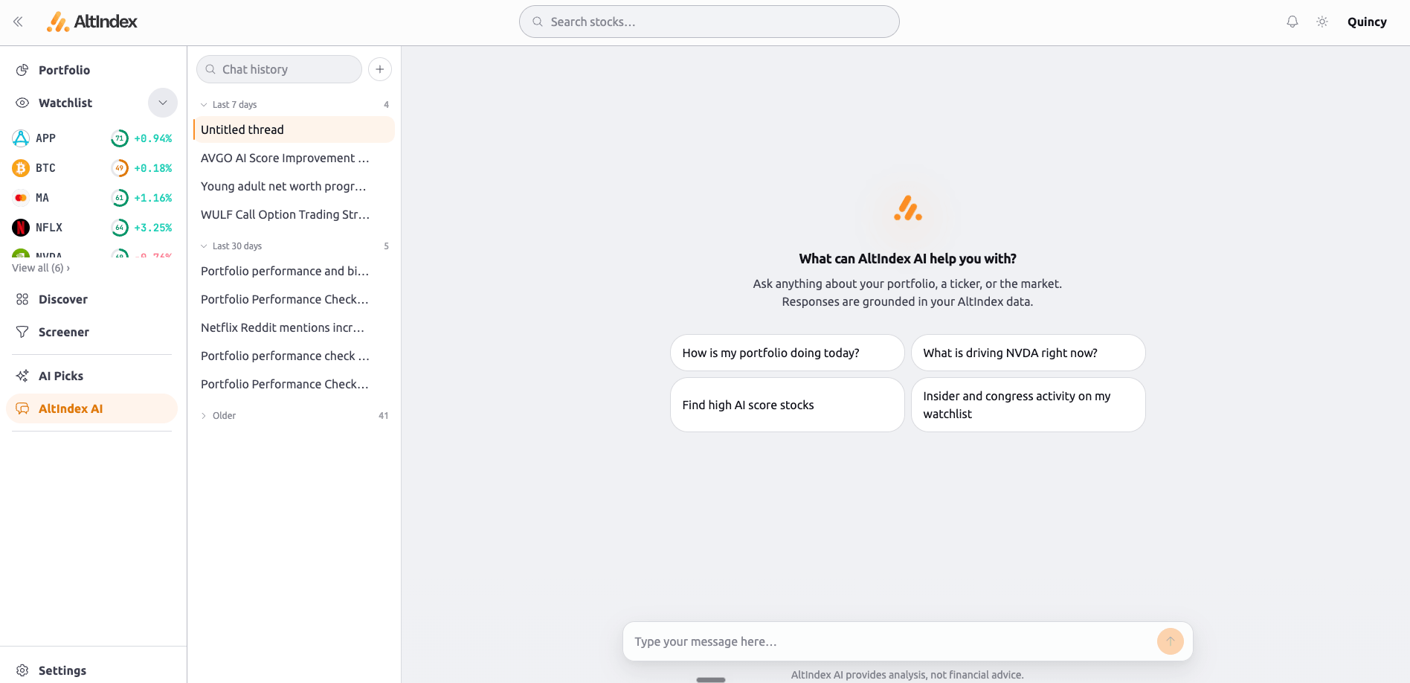Click MA AI score 61 ring
The image size is (1410, 683).
(x=120, y=198)
